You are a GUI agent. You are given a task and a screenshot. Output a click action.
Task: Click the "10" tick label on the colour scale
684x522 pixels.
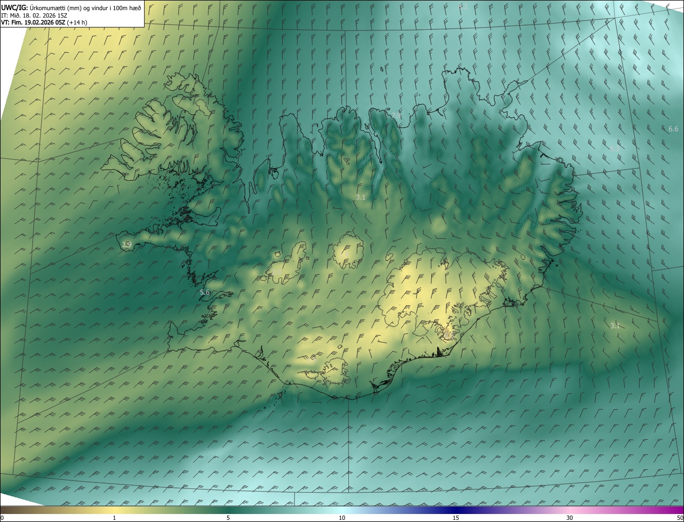tap(342, 518)
